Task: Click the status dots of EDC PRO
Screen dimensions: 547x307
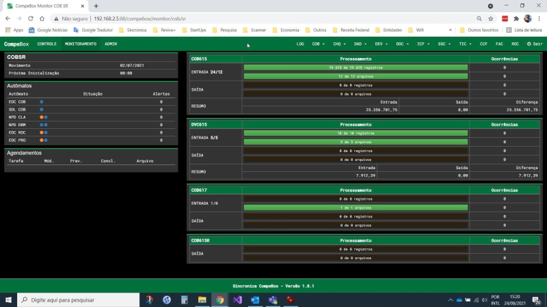Action: (44, 141)
